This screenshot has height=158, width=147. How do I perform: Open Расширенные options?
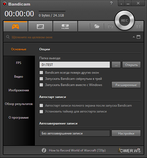click(x=126, y=85)
